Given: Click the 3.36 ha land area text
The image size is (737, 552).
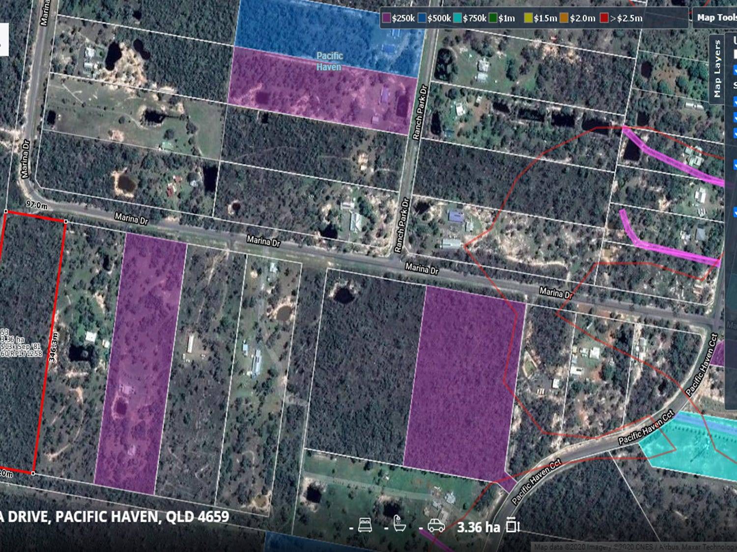Looking at the screenshot, I should pos(478,527).
